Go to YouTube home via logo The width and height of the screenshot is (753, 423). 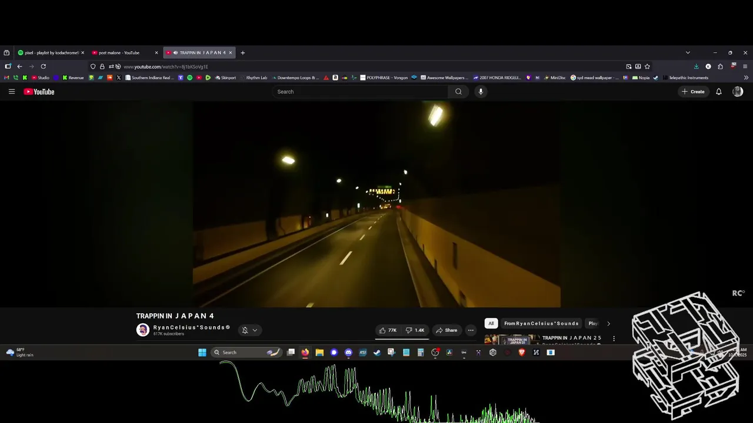[x=39, y=92]
